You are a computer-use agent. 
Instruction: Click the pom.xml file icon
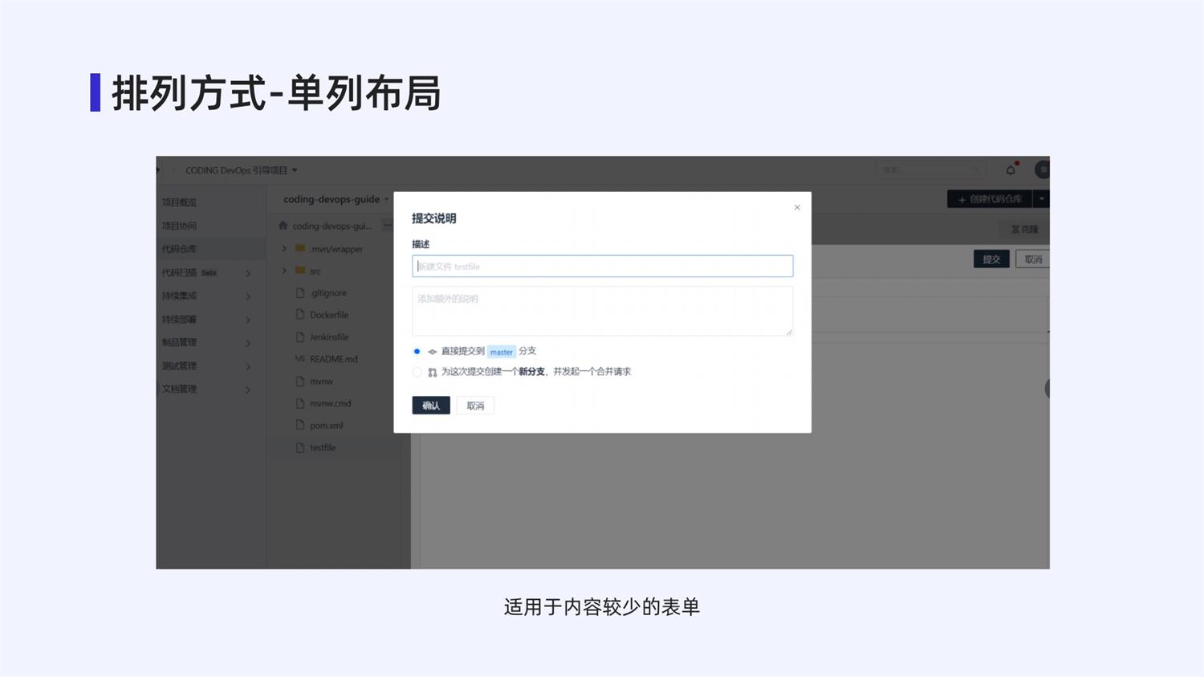pyautogui.click(x=300, y=425)
